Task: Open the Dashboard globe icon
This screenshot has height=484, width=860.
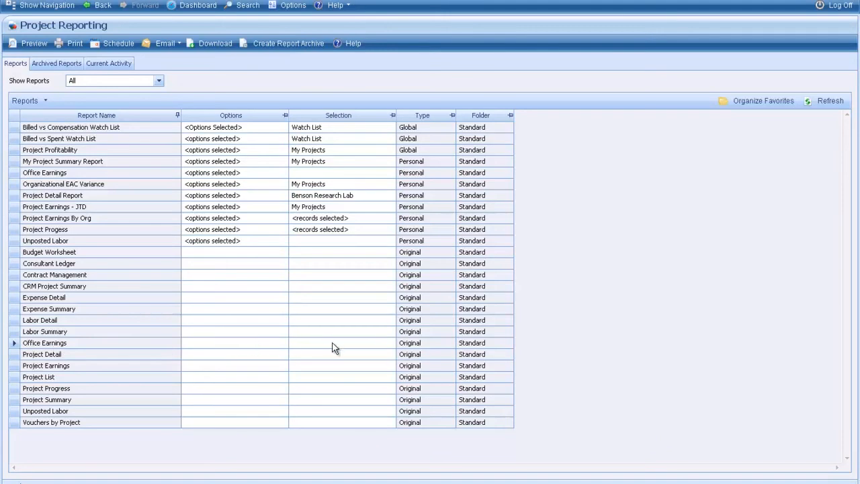Action: point(171,5)
